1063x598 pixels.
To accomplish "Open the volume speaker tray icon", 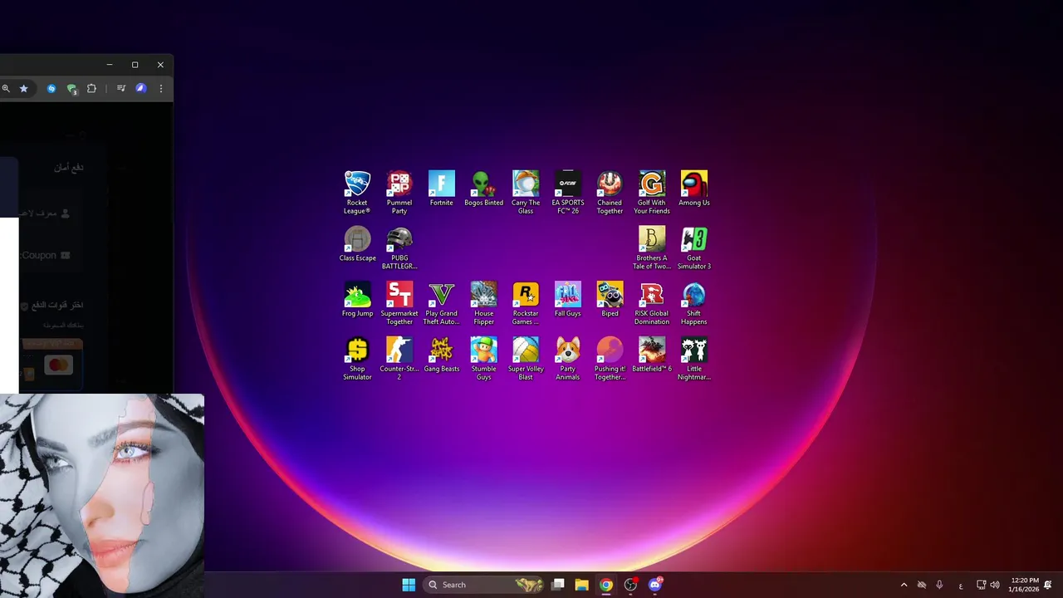I will pyautogui.click(x=995, y=585).
